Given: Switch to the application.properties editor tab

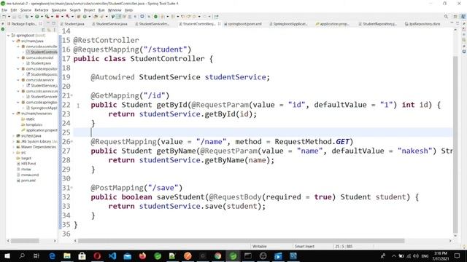Looking at the screenshot, I should click(x=333, y=24).
